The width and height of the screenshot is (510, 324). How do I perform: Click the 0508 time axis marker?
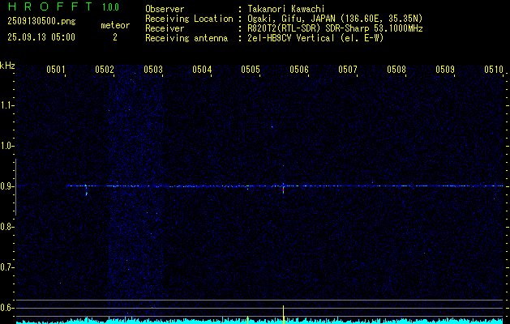coord(396,69)
